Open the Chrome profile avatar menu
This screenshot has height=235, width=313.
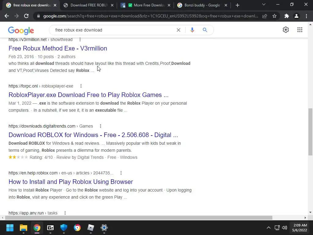pos(296,16)
